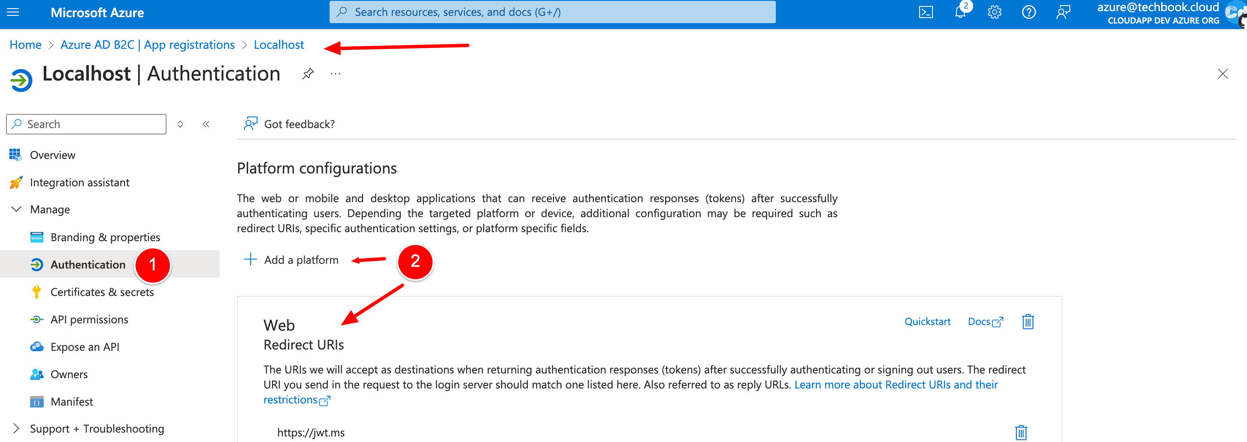Click the Help question mark icon
Image resolution: width=1247 pixels, height=442 pixels.
(x=1029, y=12)
